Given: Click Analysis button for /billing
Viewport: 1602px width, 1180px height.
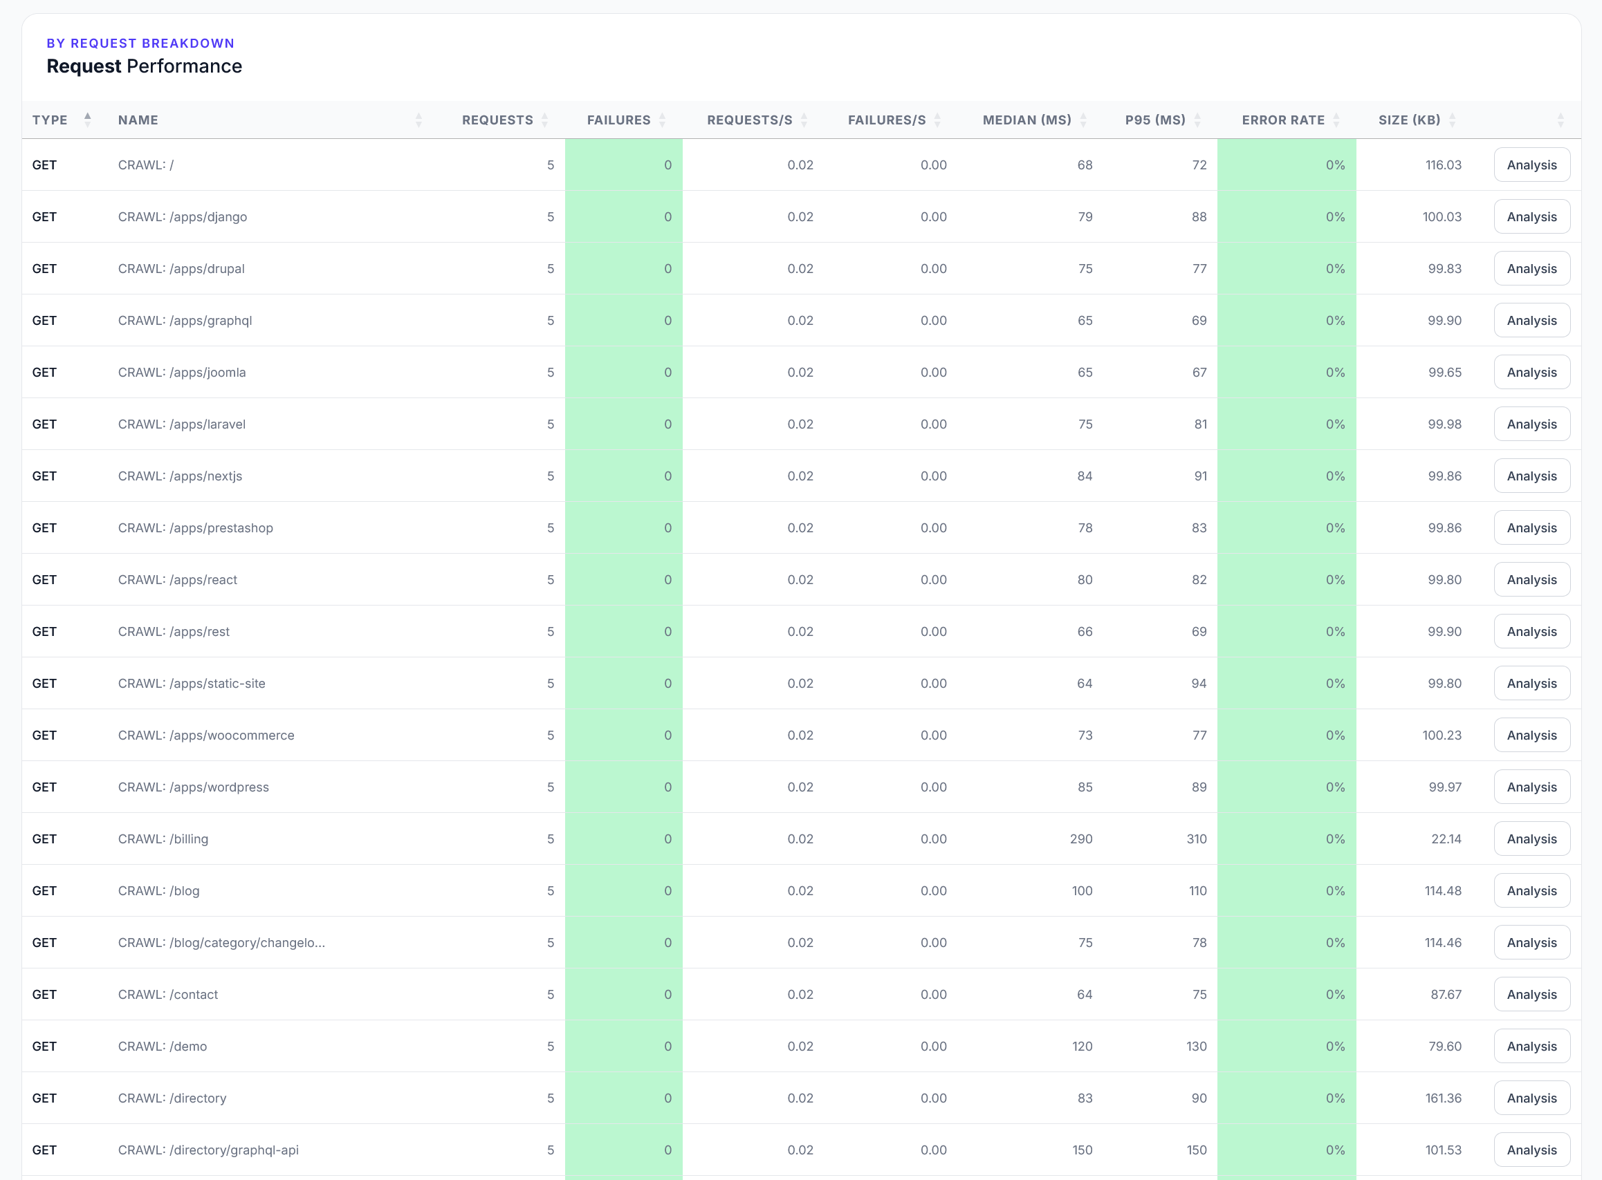Looking at the screenshot, I should (1531, 839).
